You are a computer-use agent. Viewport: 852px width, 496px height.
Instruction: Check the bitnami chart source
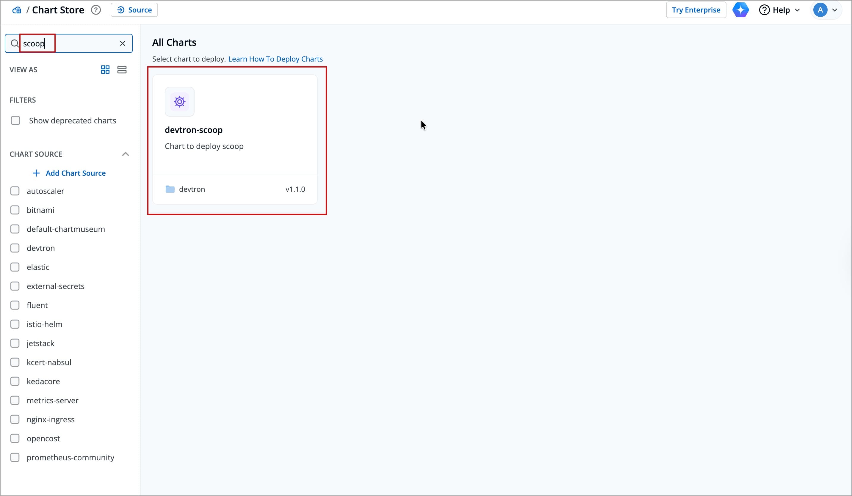click(x=15, y=210)
